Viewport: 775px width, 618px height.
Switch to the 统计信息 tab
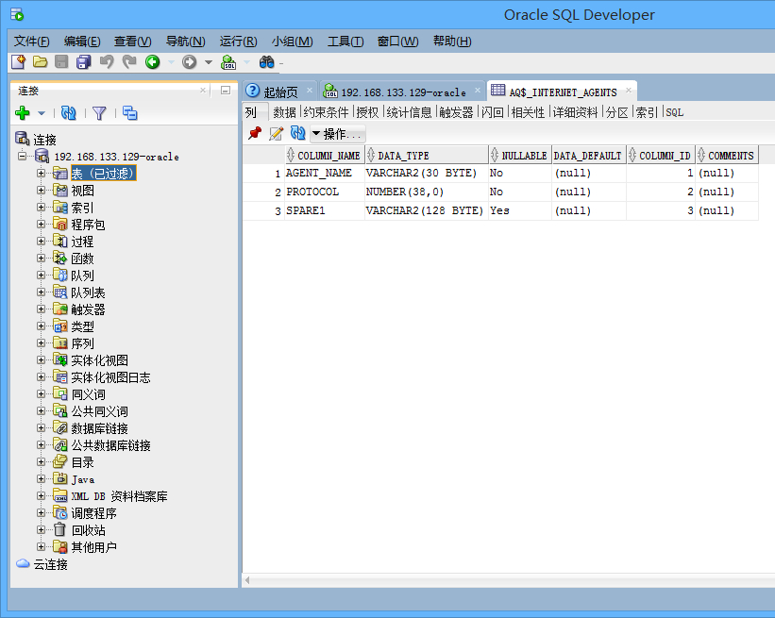pos(409,112)
